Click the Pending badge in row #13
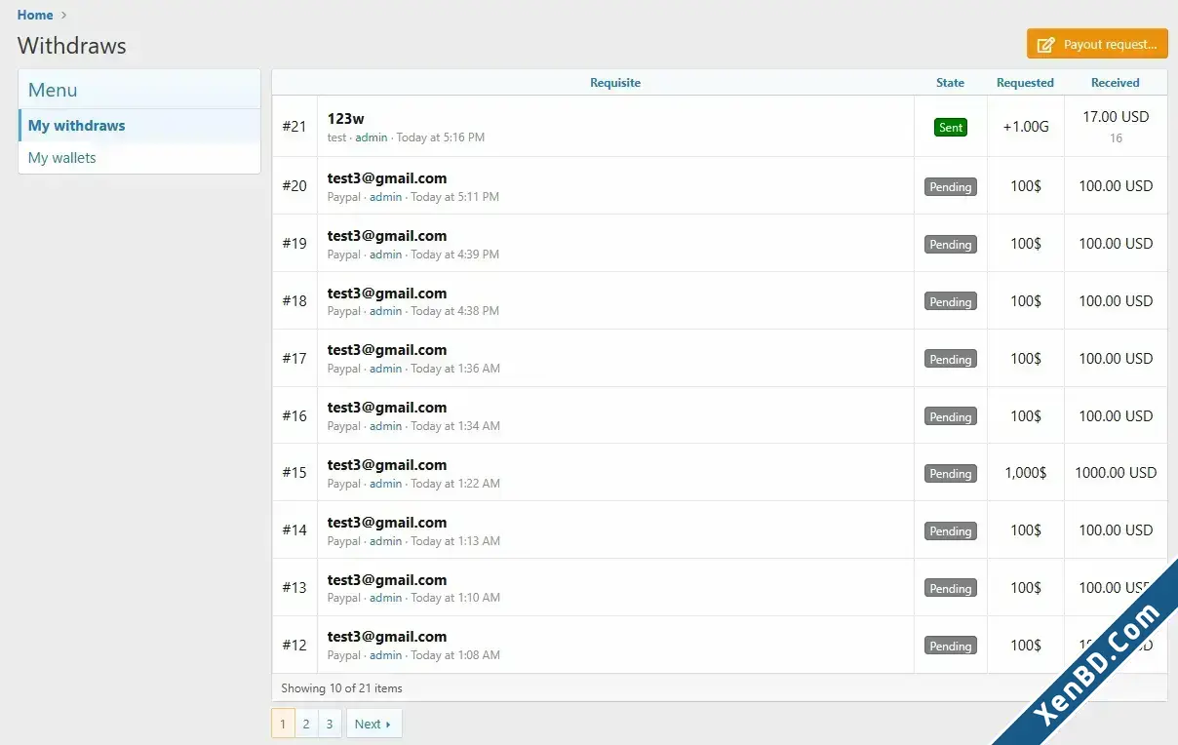1178x745 pixels. [951, 589]
